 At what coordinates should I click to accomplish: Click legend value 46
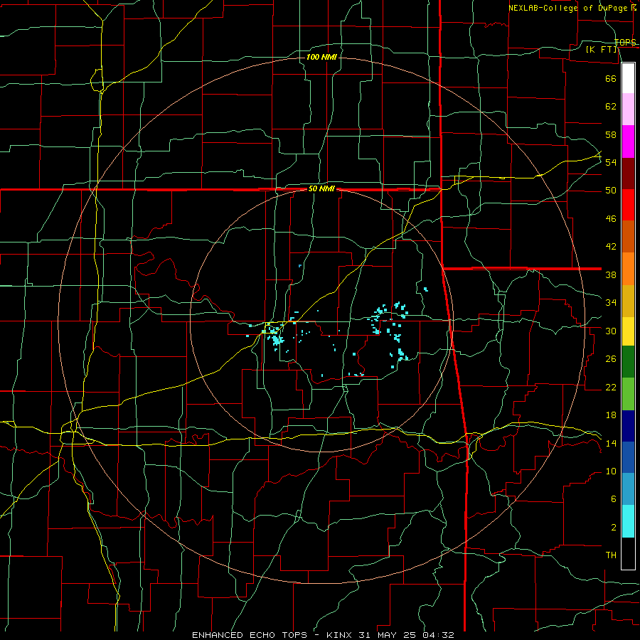tap(611, 219)
